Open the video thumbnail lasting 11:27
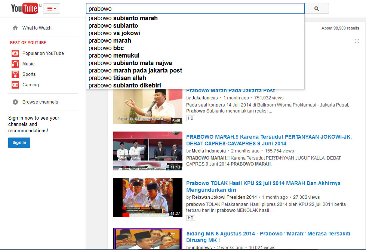Screen dimensions: 366x250 click(x=148, y=197)
